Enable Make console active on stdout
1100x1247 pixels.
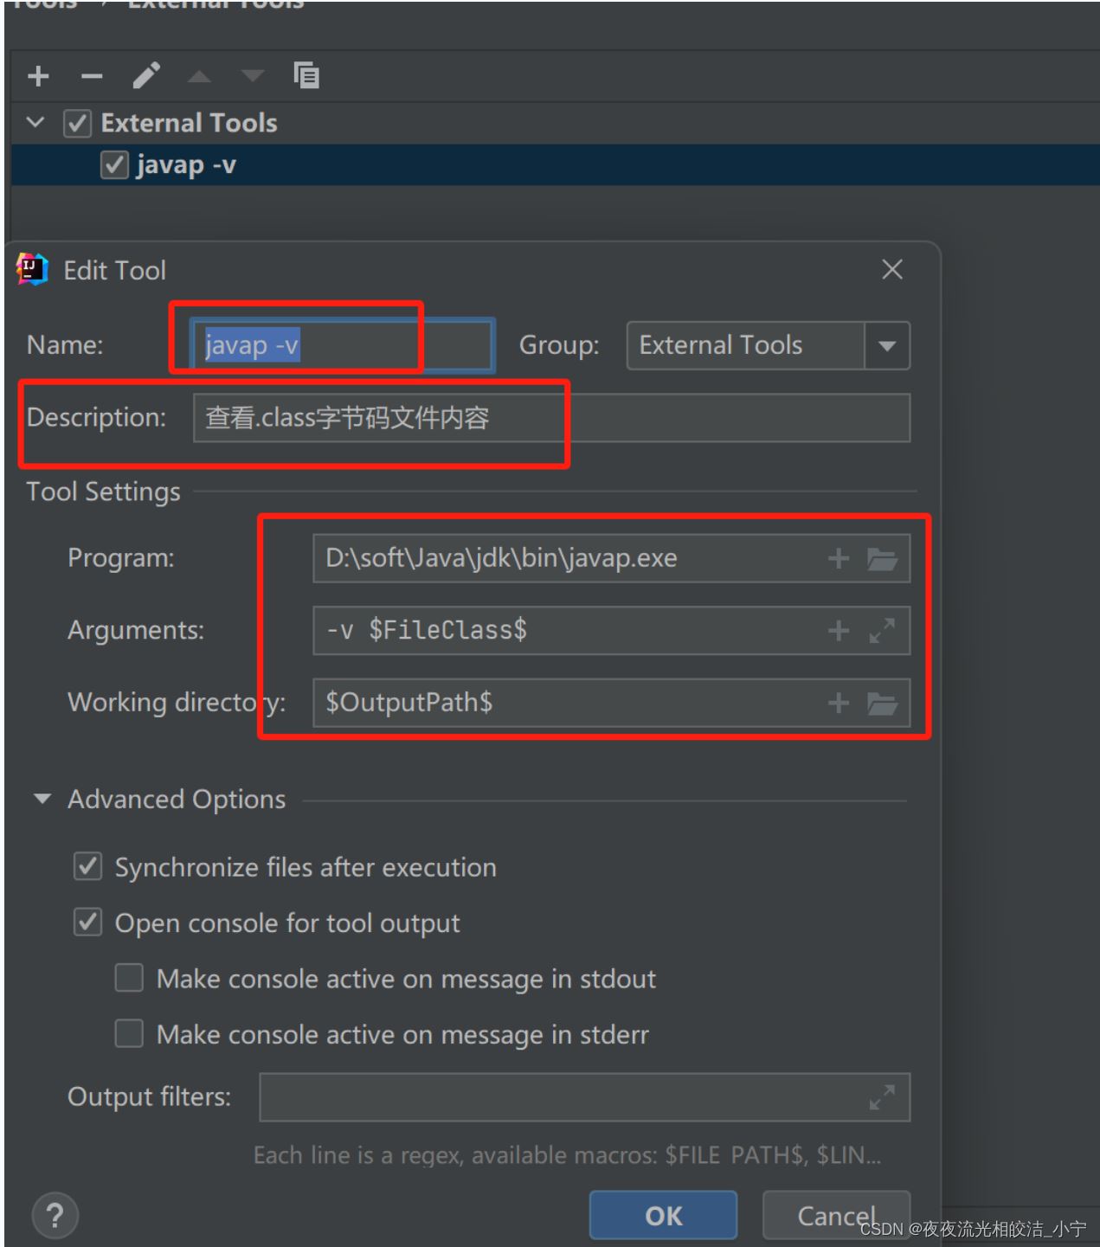coord(129,978)
